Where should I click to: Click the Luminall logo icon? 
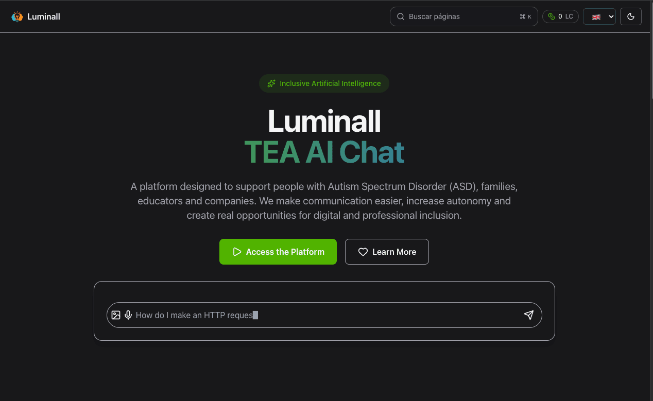18,16
